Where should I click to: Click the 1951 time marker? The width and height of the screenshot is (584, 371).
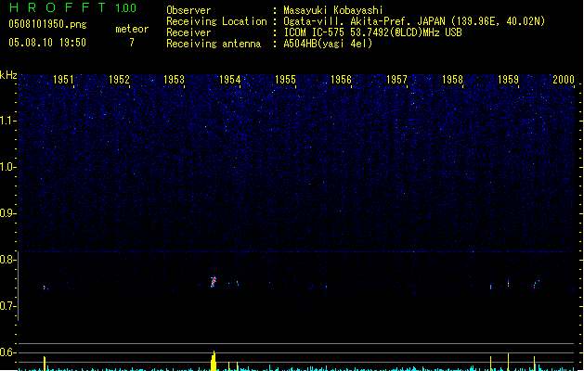point(63,80)
